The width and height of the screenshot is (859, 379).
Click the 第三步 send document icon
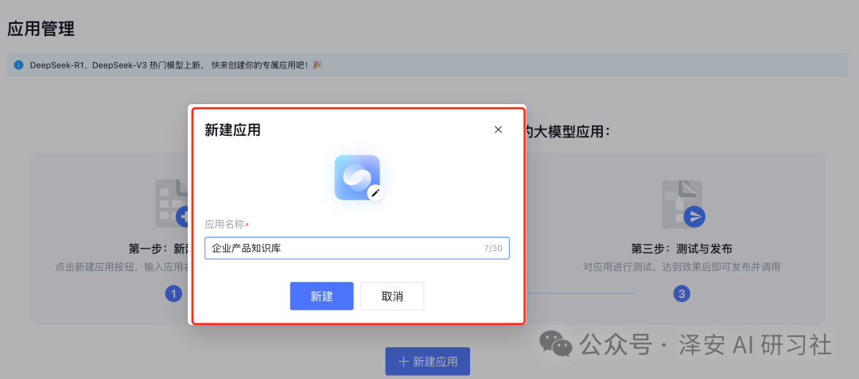coord(683,204)
